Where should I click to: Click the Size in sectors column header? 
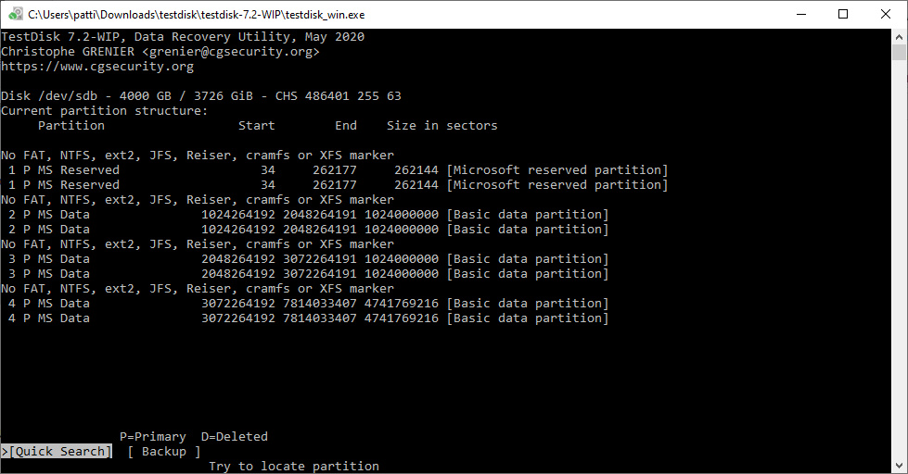[441, 125]
